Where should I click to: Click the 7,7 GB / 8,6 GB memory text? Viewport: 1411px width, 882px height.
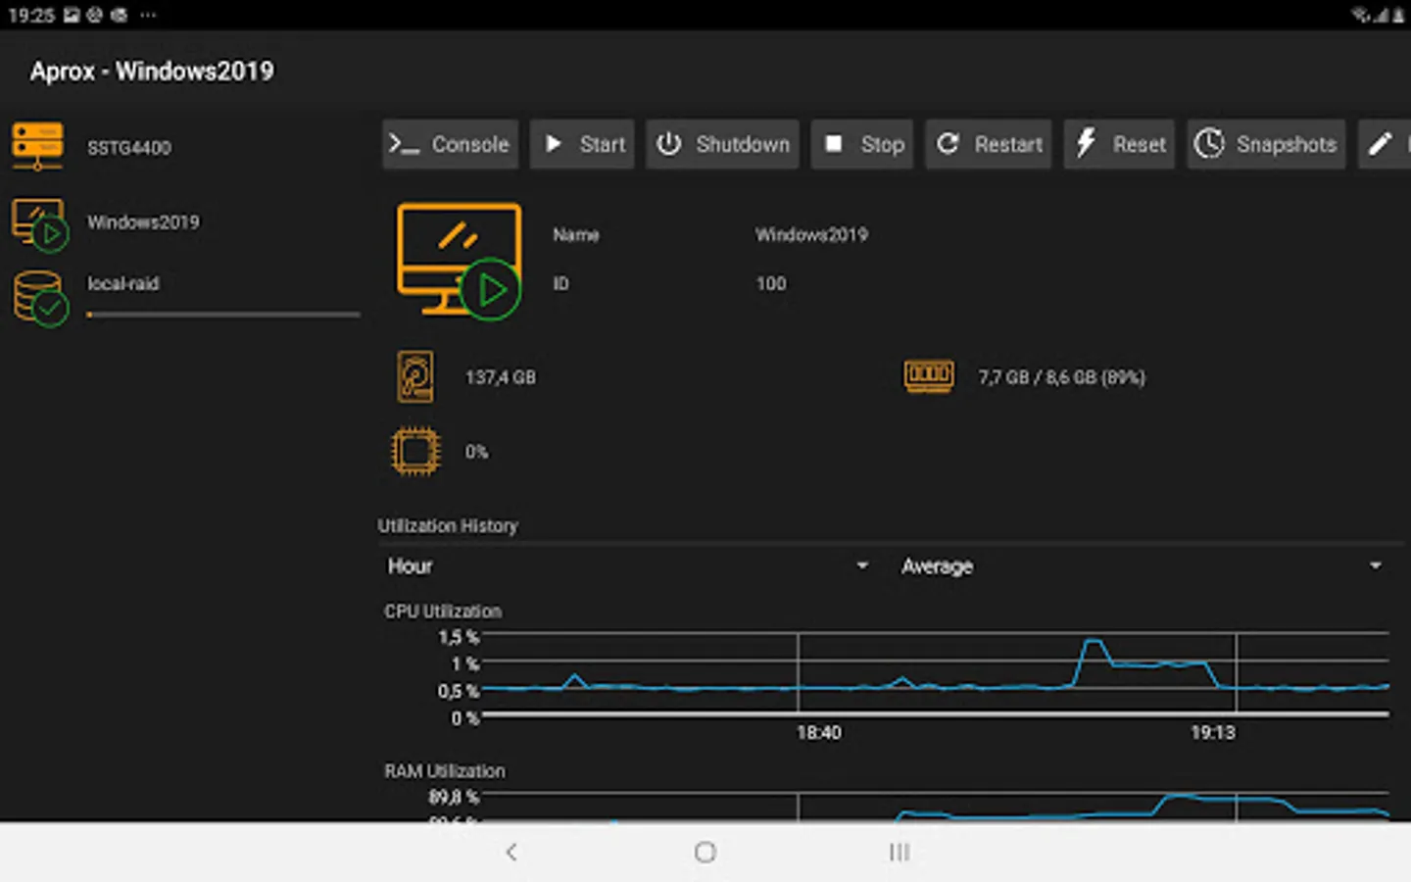(x=1061, y=377)
